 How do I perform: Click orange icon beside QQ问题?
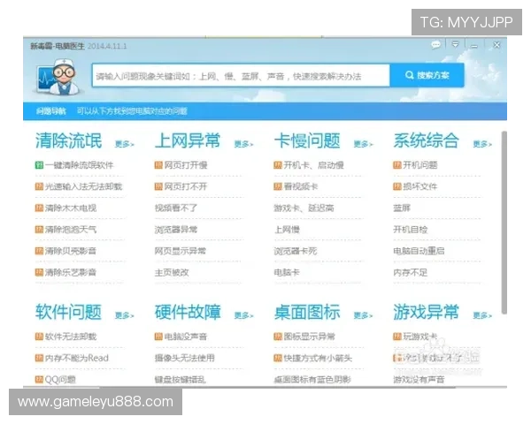(39, 379)
